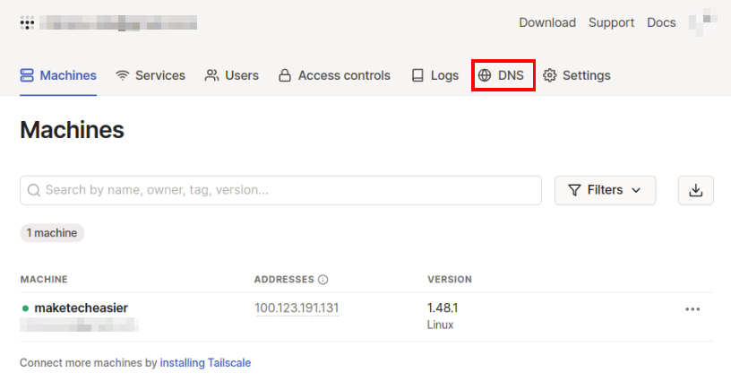
Task: Click the blurred tailnet name in header
Action: click(118, 22)
